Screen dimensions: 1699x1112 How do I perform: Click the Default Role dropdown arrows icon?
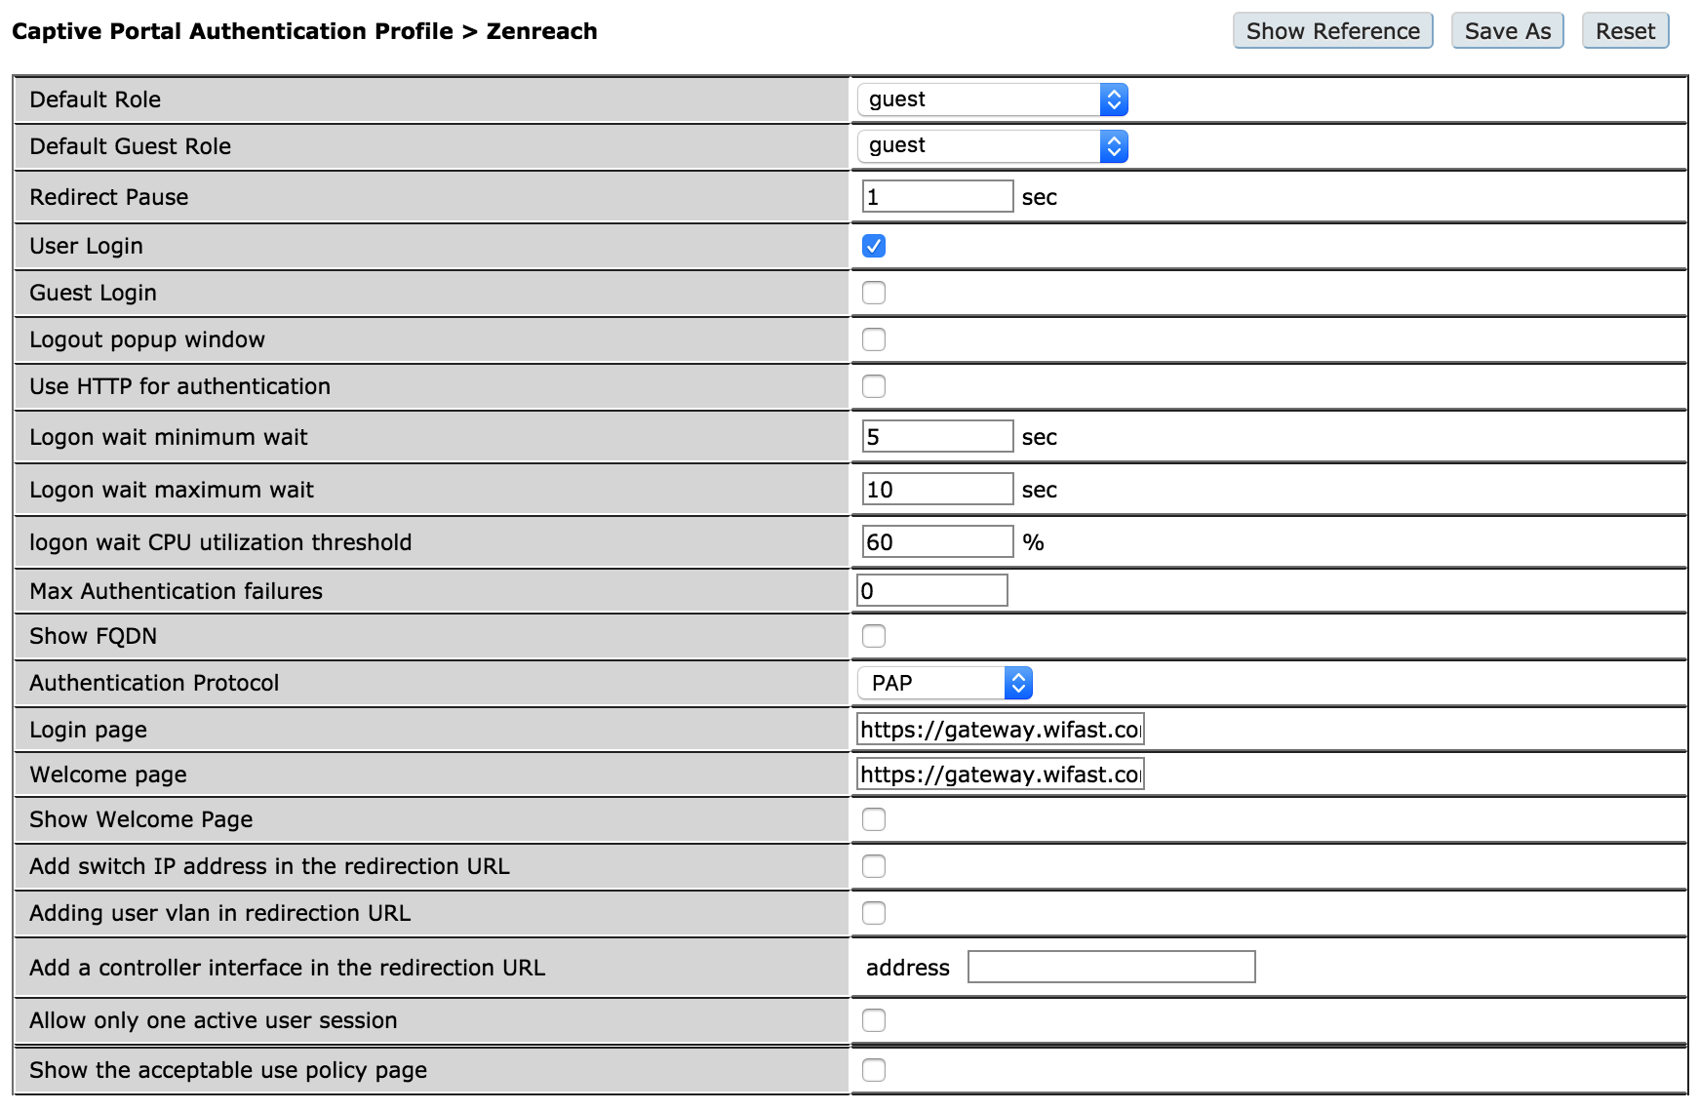(x=1115, y=99)
